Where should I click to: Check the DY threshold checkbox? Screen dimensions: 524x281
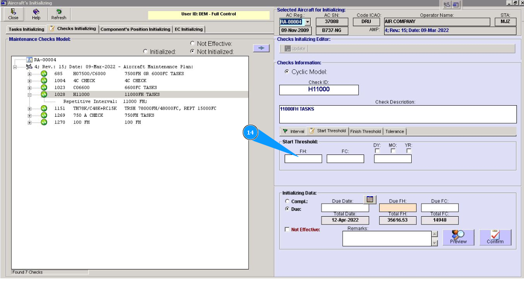pos(377,151)
